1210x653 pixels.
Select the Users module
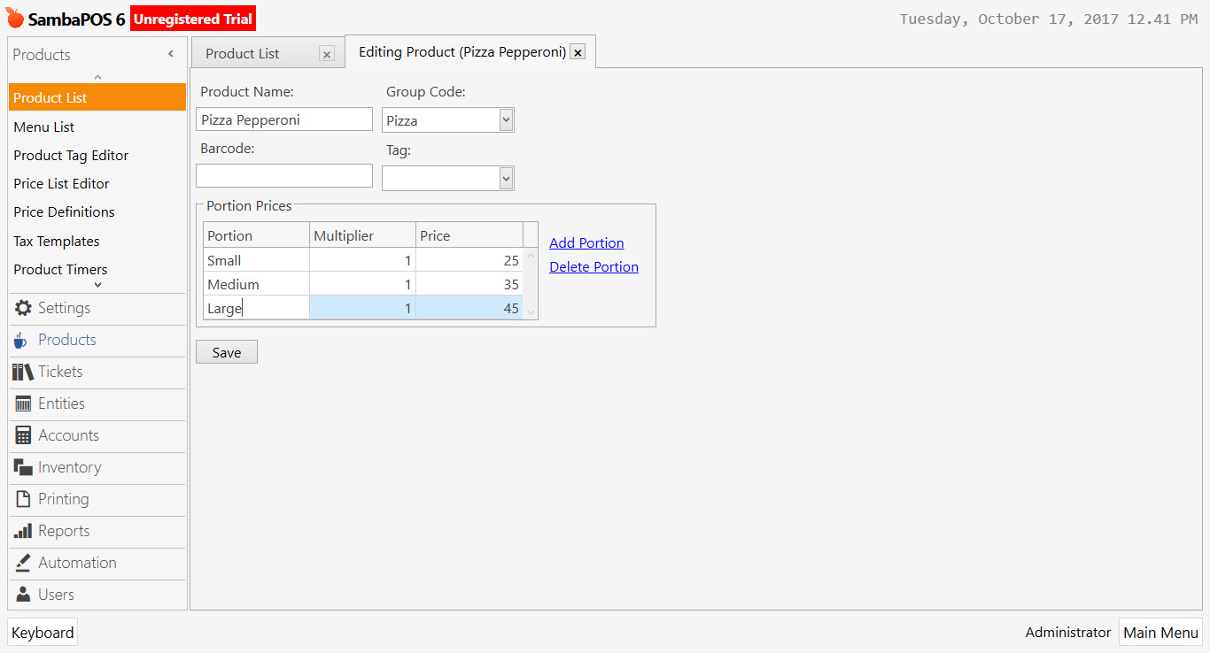[56, 595]
